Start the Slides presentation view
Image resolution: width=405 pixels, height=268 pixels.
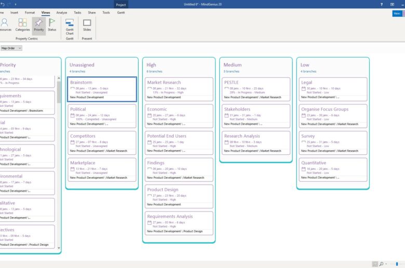click(87, 25)
